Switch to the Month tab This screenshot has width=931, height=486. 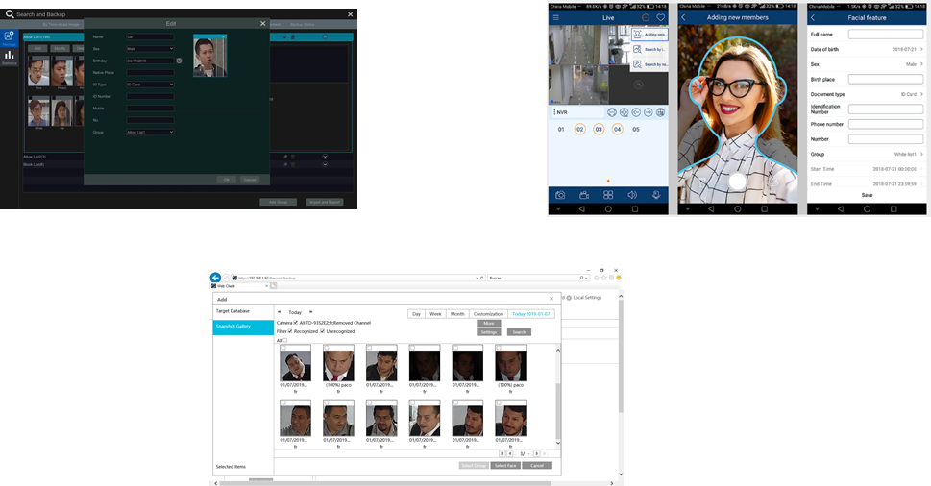(x=457, y=314)
